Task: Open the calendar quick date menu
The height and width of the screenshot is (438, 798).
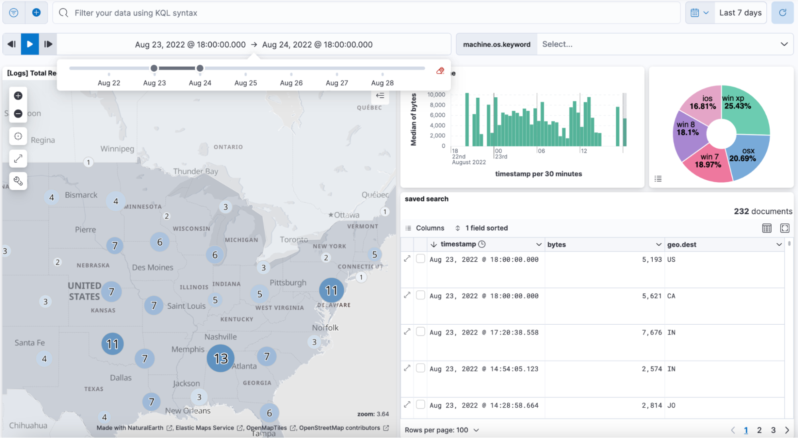Action: click(699, 13)
